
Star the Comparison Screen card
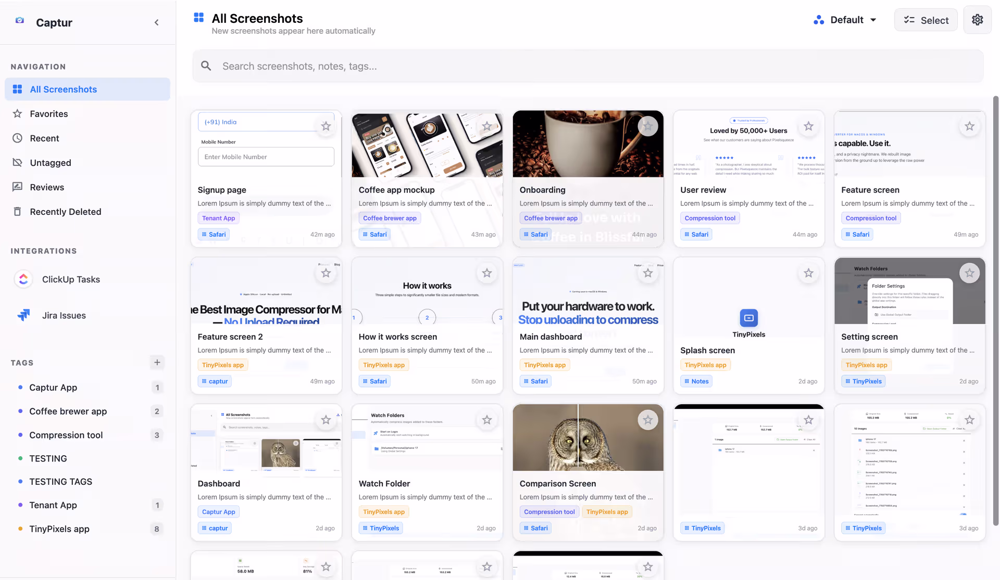tap(648, 419)
